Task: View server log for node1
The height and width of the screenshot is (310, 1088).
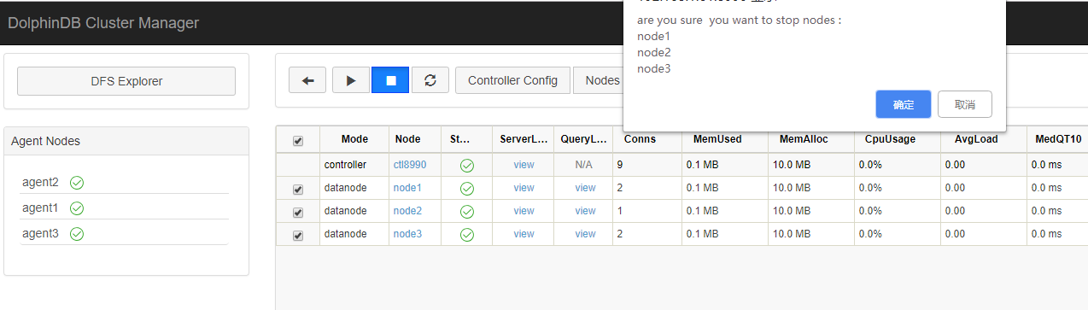Action: point(524,188)
